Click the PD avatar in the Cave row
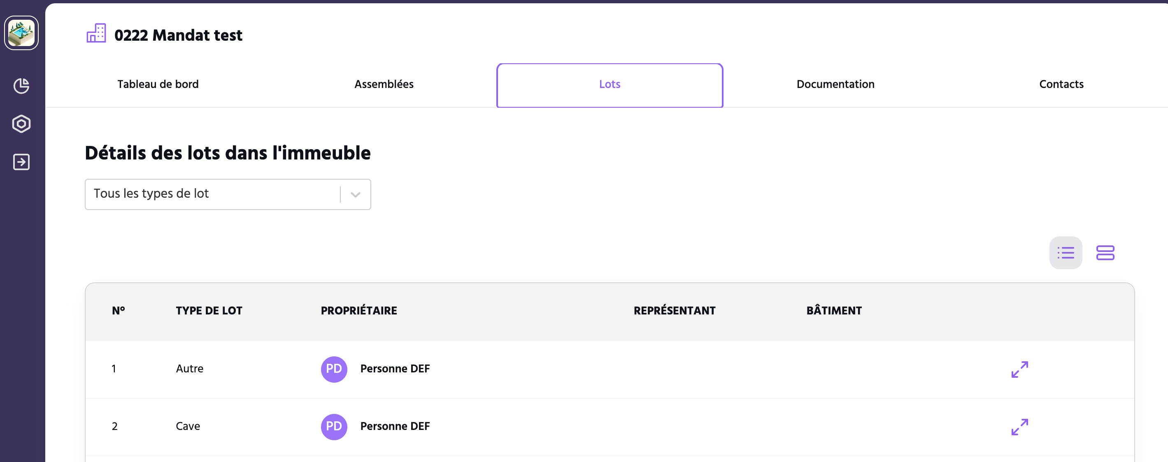 pos(334,427)
